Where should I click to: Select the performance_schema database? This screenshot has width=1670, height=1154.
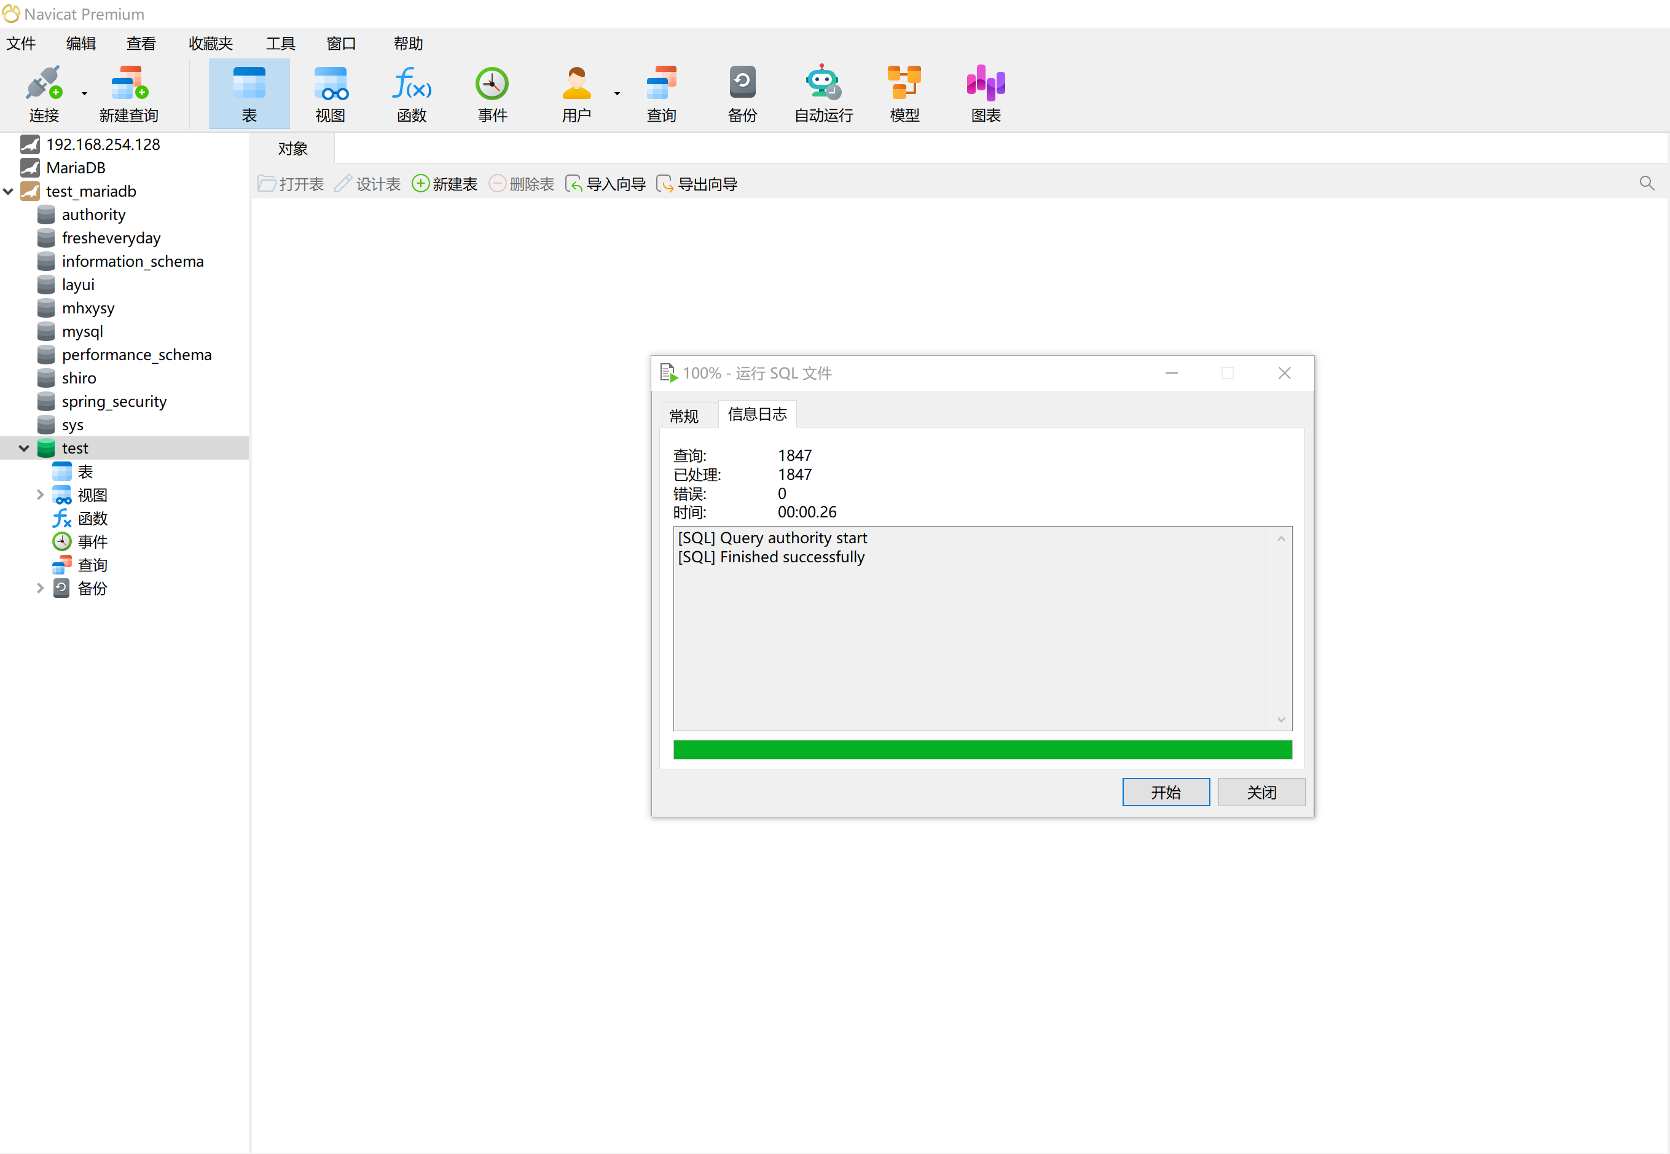tap(136, 355)
